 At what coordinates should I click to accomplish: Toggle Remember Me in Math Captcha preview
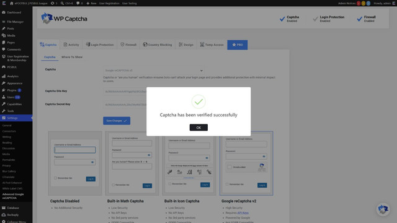tap(113, 185)
